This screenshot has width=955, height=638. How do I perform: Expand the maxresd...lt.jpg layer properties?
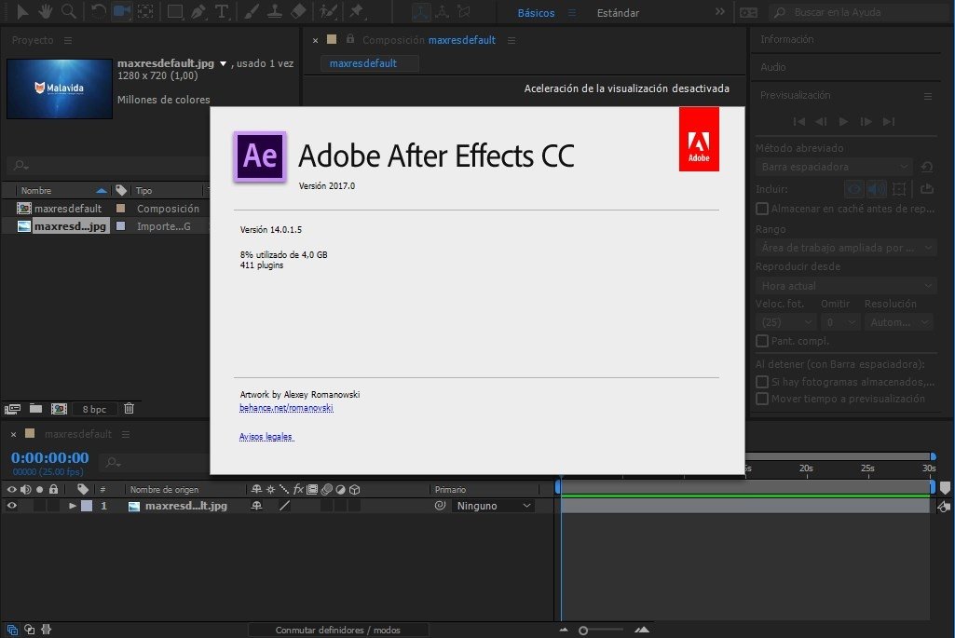(x=73, y=506)
